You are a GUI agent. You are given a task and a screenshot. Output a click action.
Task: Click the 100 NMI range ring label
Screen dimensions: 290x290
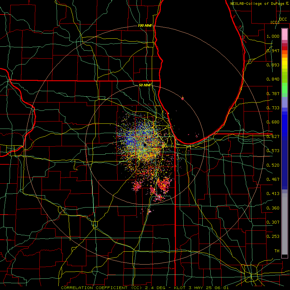click(x=145, y=25)
